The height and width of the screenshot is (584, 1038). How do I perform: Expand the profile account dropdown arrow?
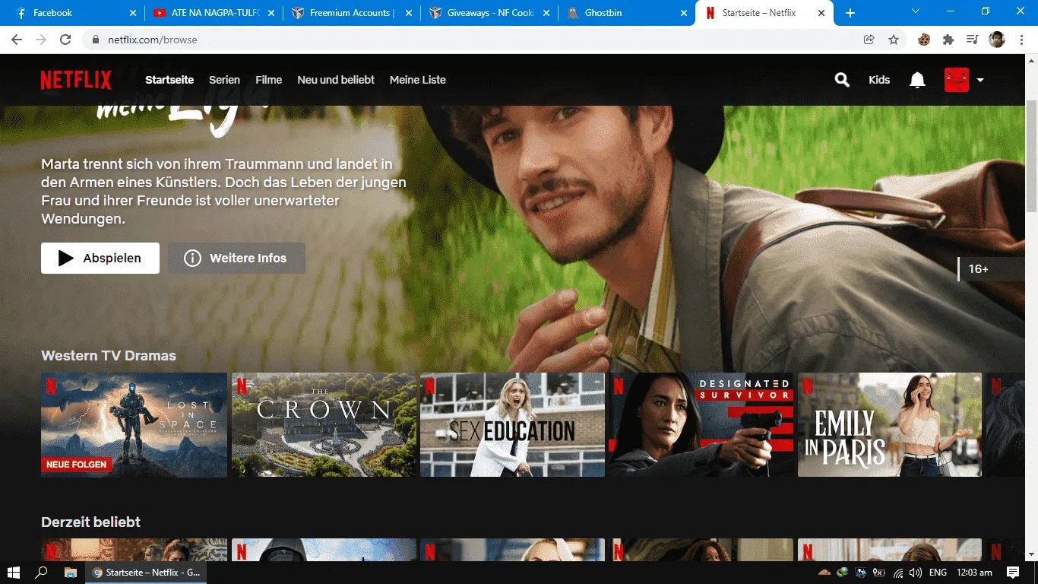pos(980,81)
